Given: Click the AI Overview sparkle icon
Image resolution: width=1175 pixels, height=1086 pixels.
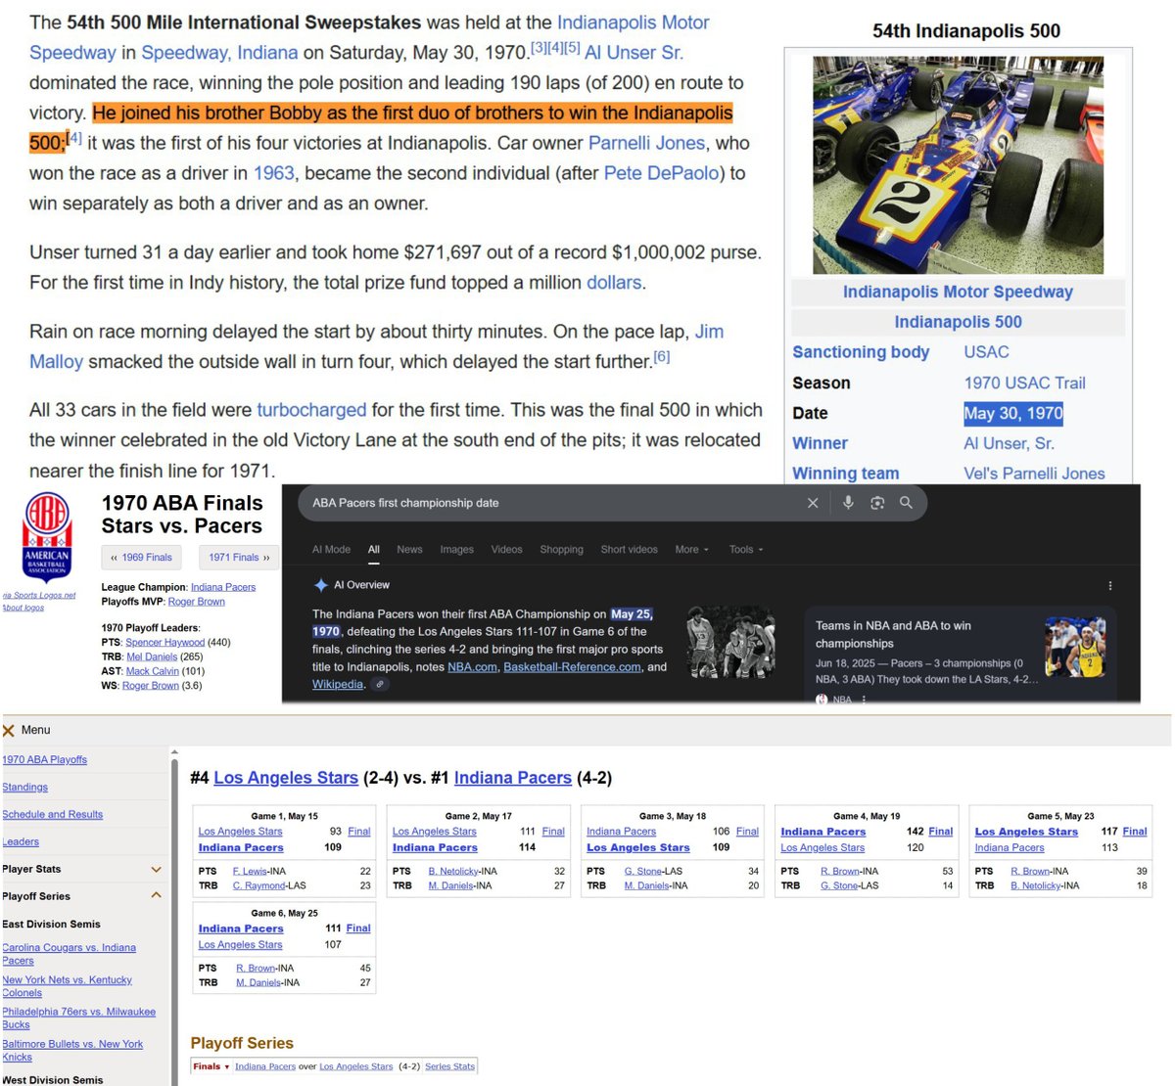Looking at the screenshot, I should 320,585.
